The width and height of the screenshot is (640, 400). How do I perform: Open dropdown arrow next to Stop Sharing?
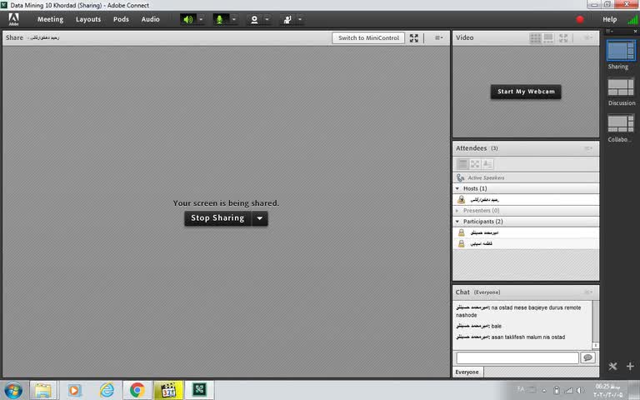coord(260,218)
